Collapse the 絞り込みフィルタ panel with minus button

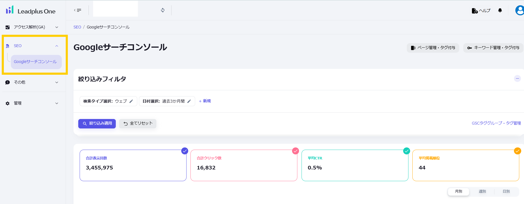coord(517,79)
